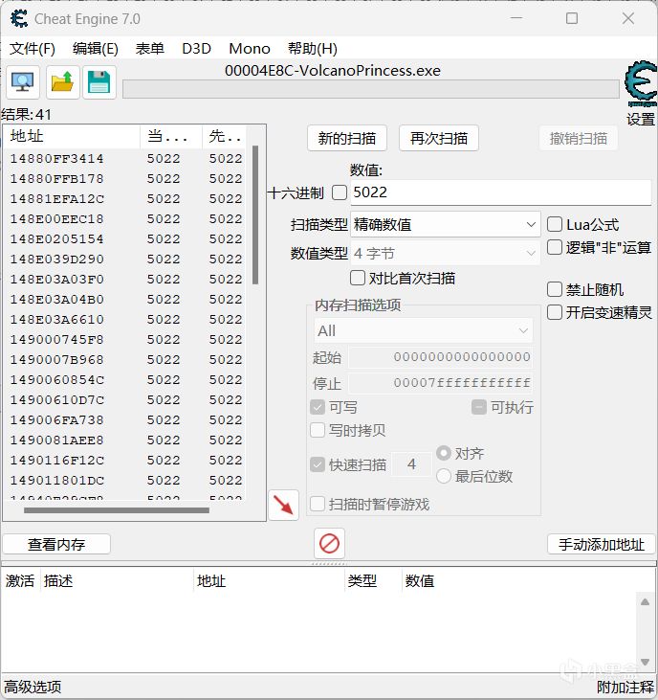Screen dimensions: 658x700
Task: Select result address 14880FF3414
Action: pos(57,159)
